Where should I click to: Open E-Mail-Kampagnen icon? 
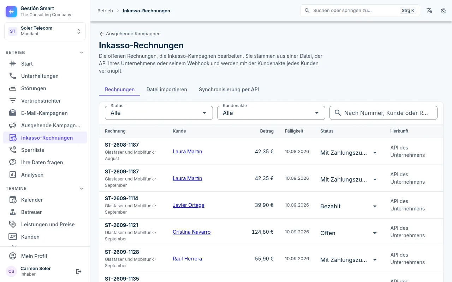(13, 113)
